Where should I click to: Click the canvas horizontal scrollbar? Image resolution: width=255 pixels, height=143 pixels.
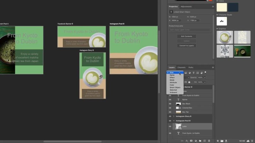click(x=72, y=141)
